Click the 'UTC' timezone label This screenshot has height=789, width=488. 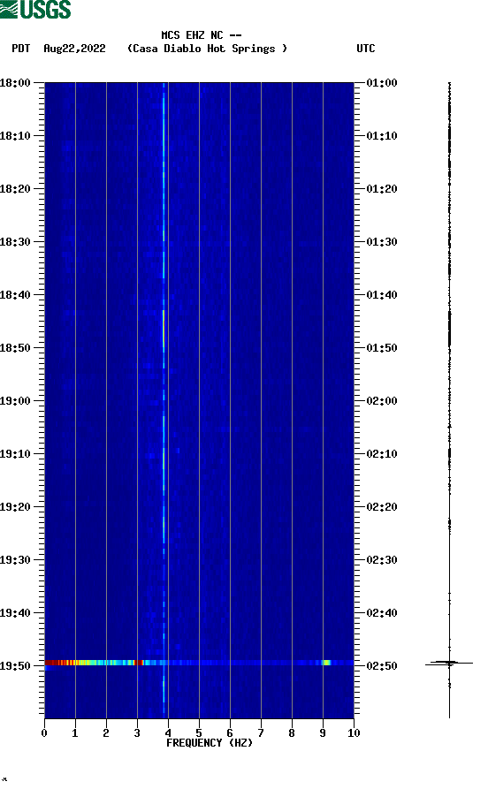tap(366, 49)
